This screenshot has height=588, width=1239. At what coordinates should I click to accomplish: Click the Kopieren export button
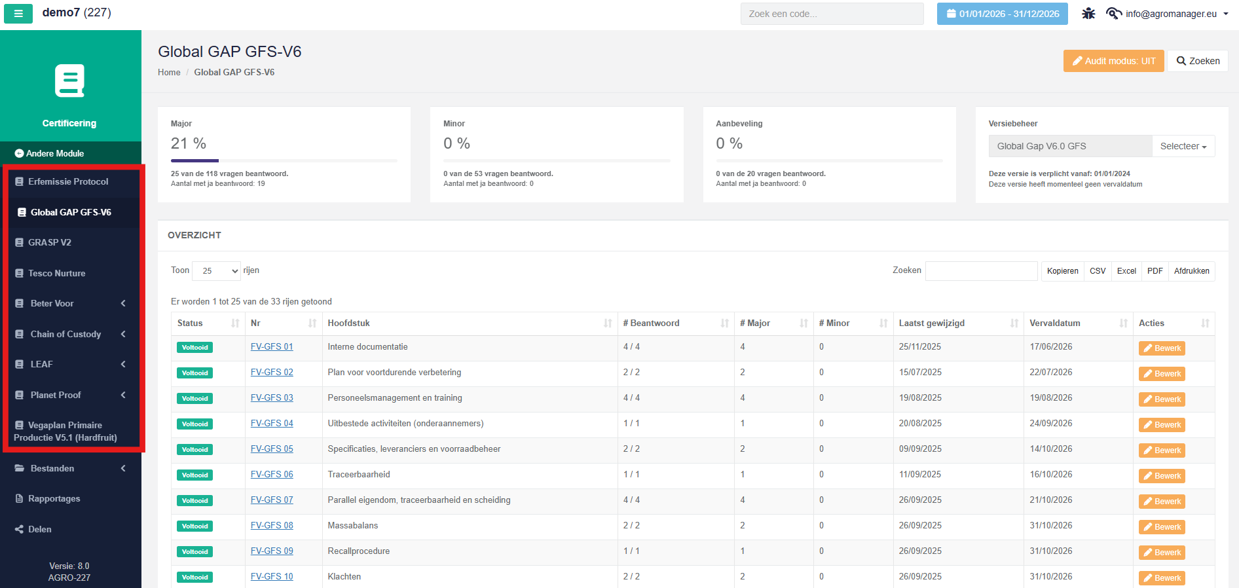[x=1062, y=271]
